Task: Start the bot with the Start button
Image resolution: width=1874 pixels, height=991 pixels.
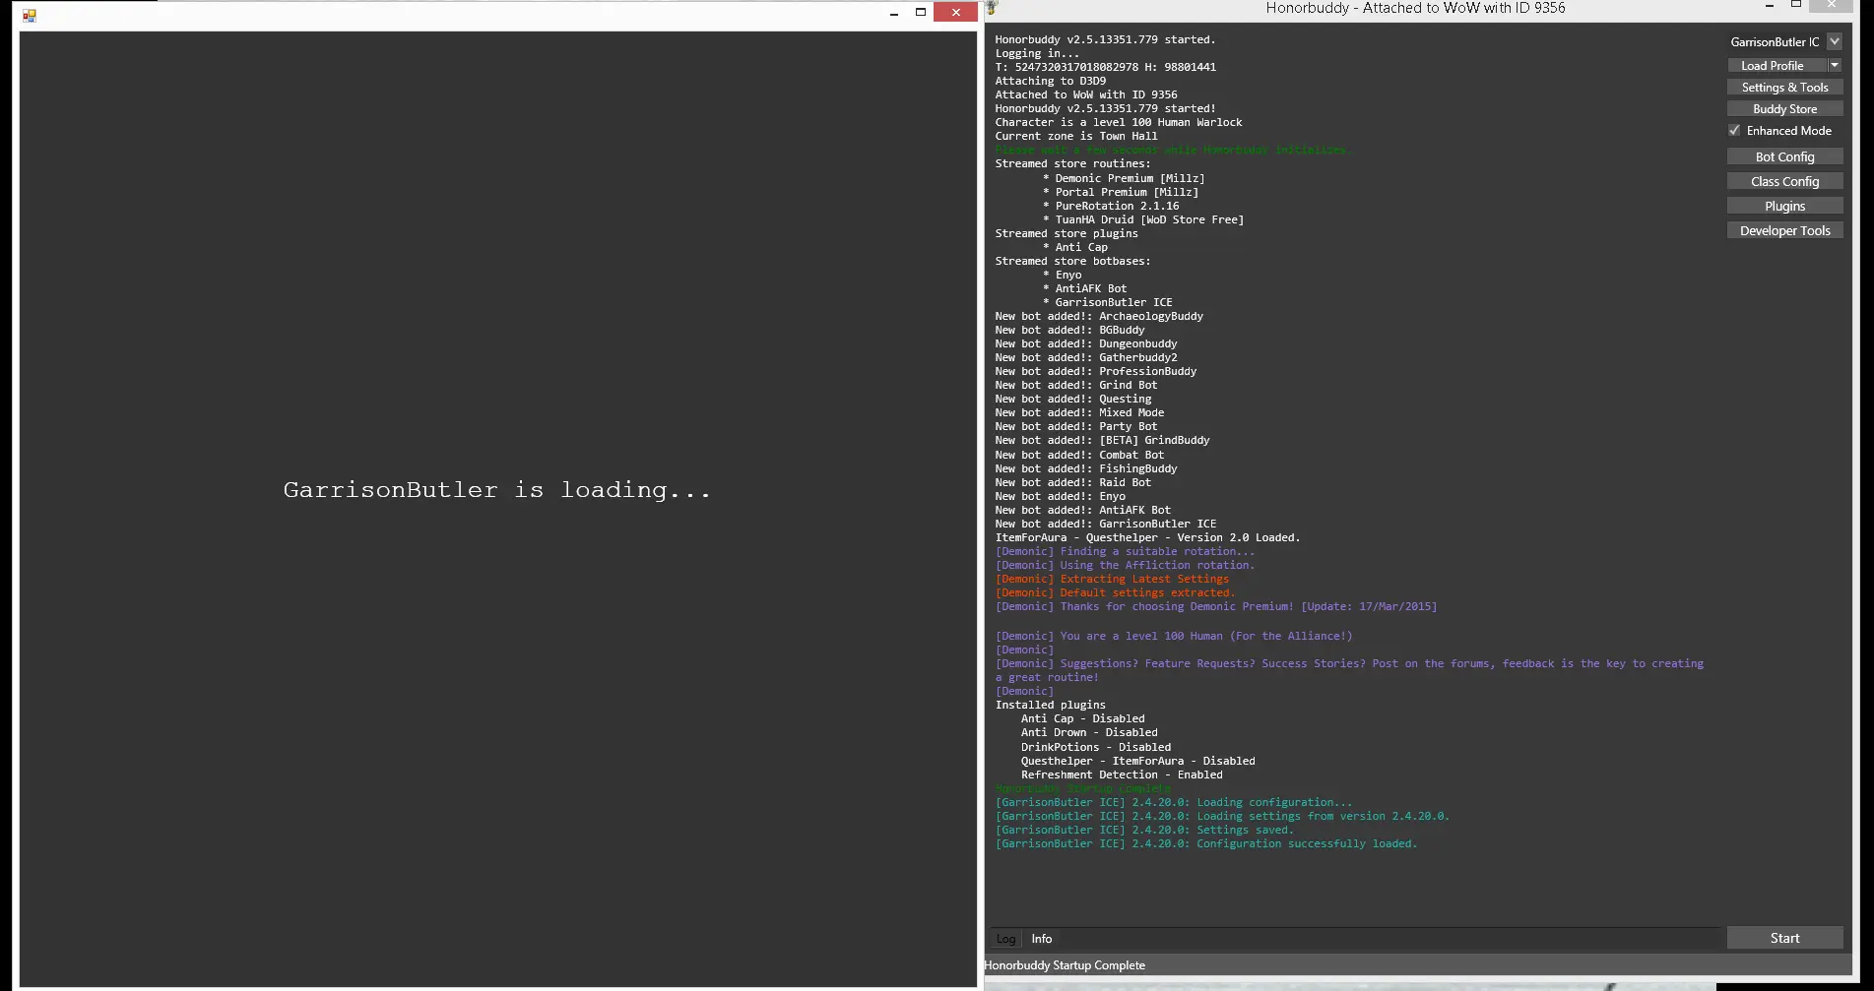Action: 1784,939
